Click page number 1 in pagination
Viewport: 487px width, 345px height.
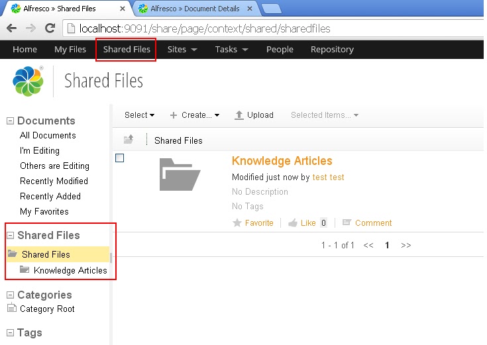387,245
